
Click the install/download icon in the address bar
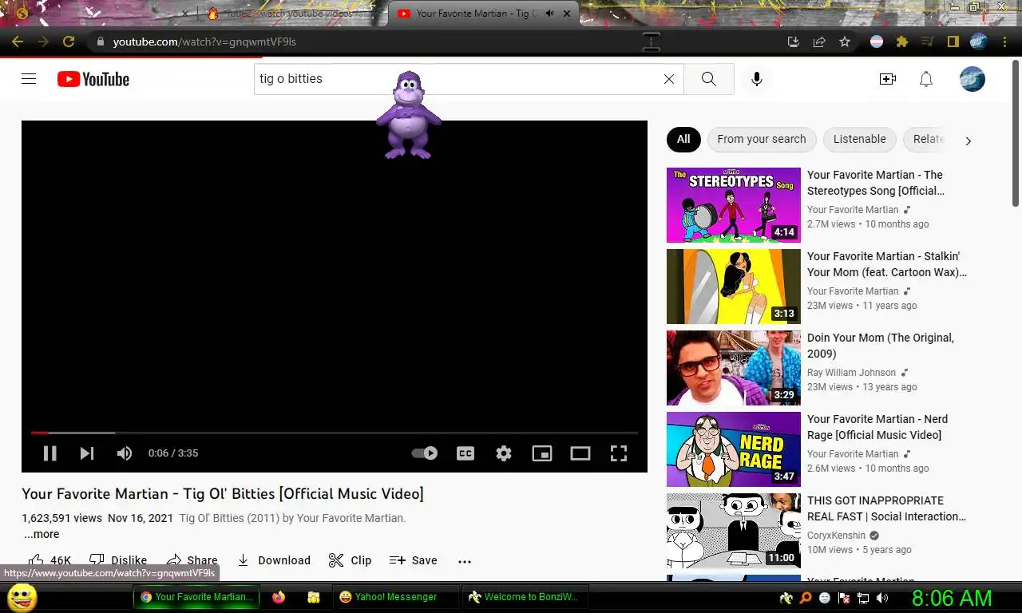coord(794,42)
